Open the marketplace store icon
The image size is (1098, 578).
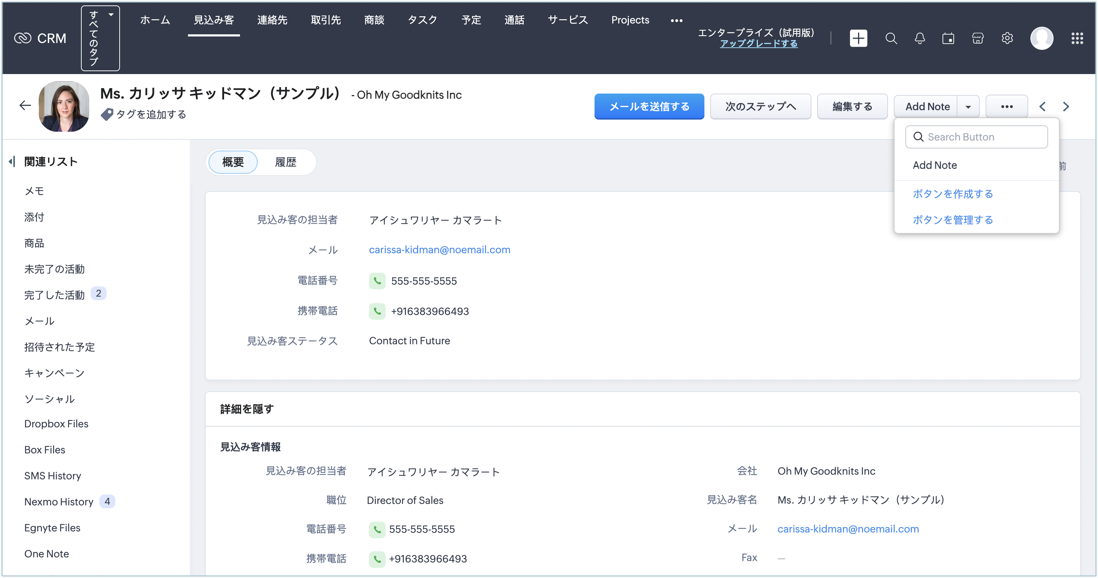[977, 38]
